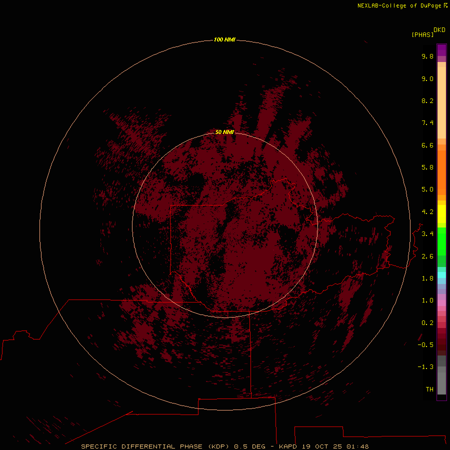
Task: Click the 1.8 legend value
Action: click(427, 278)
